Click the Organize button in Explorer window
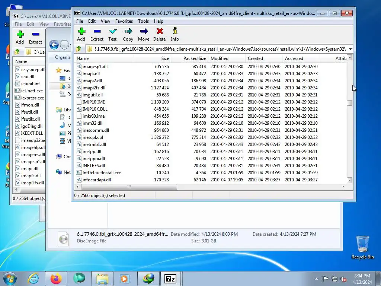The height and width of the screenshot is (286, 381). click(63, 57)
